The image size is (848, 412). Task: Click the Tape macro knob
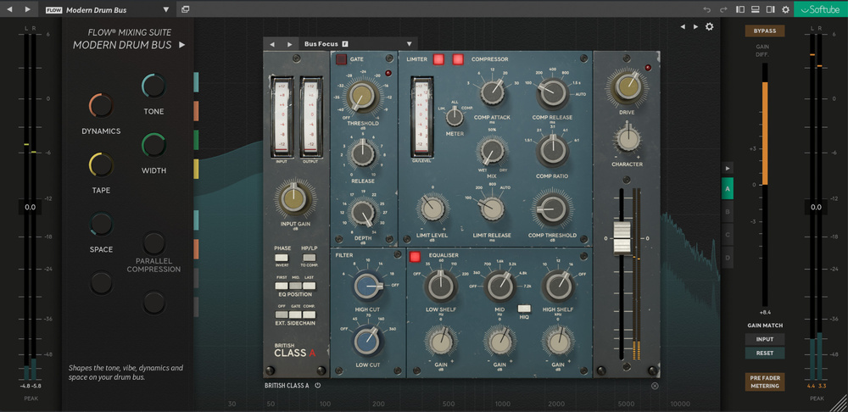tap(101, 164)
